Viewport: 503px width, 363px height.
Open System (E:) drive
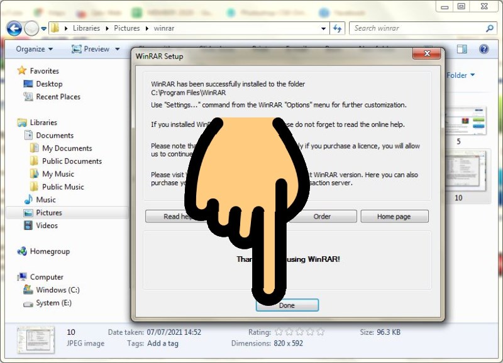click(x=53, y=303)
